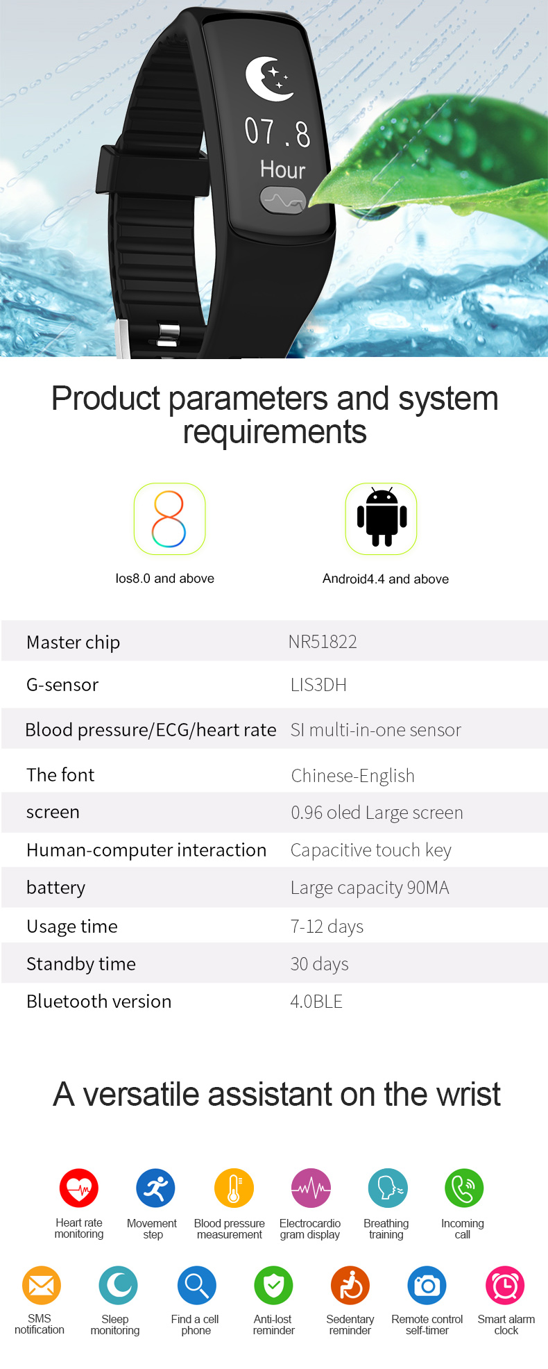The height and width of the screenshot is (1369, 548).
Task: Click the Blood pressure measurement thermometer icon
Action: click(234, 1188)
